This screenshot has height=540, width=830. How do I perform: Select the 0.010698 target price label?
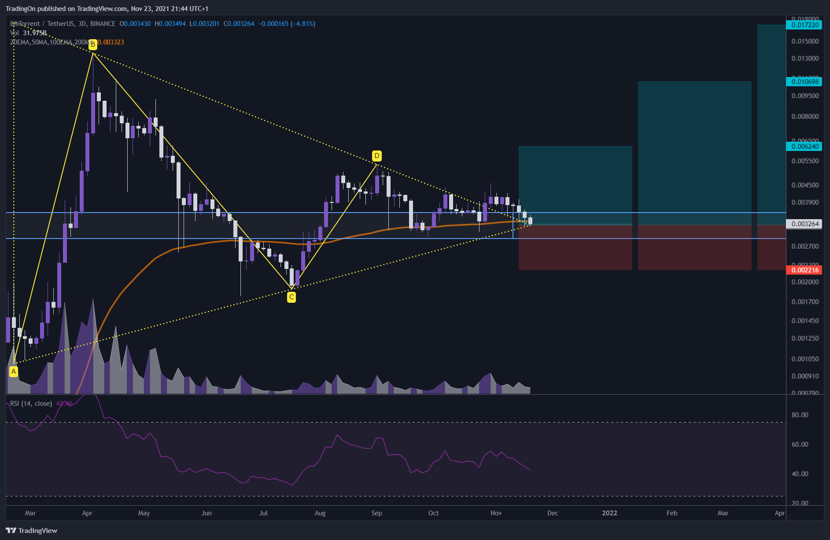pos(804,81)
